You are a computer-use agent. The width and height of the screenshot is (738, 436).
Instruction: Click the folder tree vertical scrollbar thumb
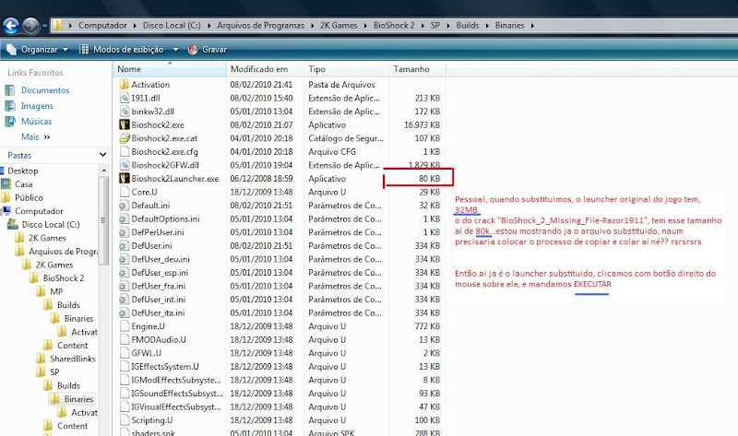(103, 220)
